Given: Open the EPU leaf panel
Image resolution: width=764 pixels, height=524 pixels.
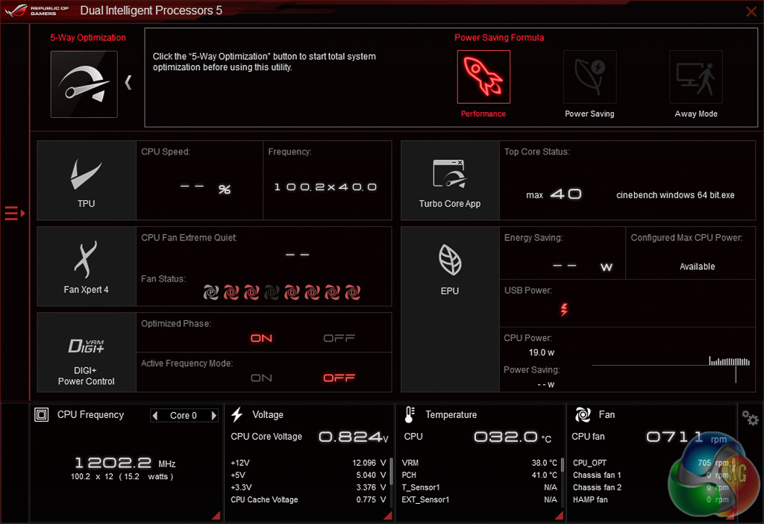Looking at the screenshot, I should point(450,310).
